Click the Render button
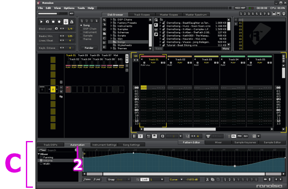 point(89,48)
